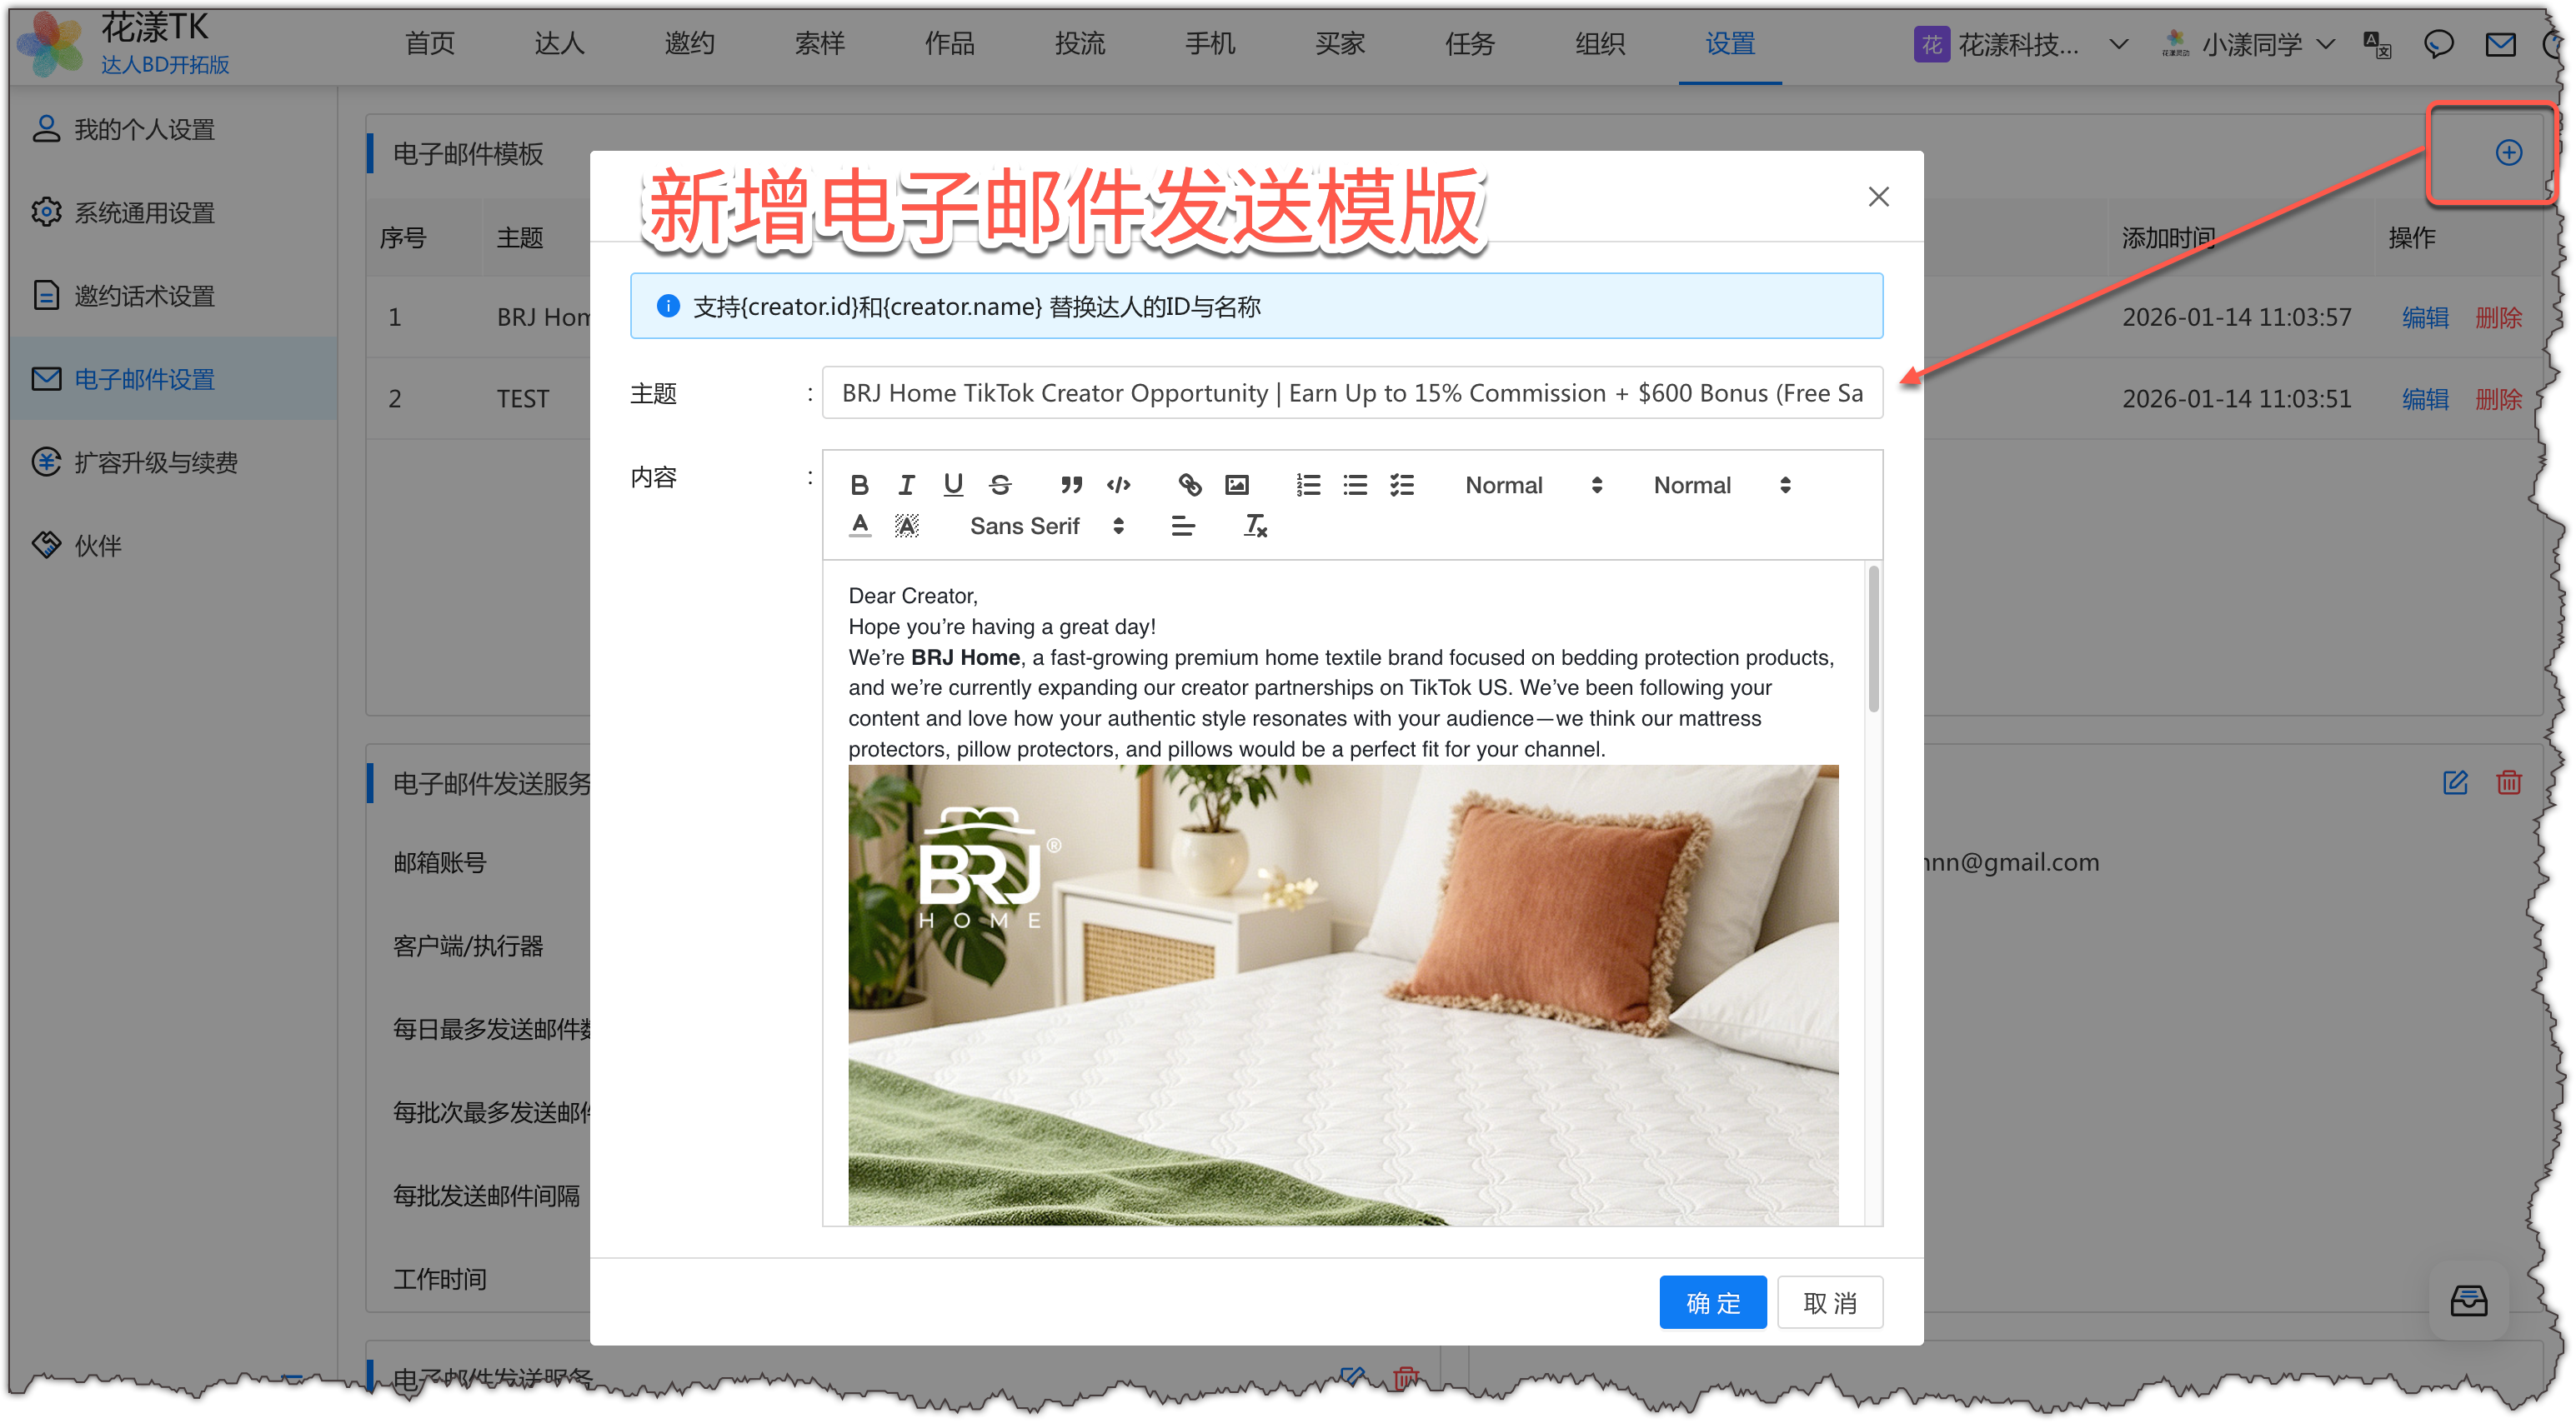Click 编辑 for template row 1
Viewport: 2576px width, 1423px height.
click(x=2424, y=317)
